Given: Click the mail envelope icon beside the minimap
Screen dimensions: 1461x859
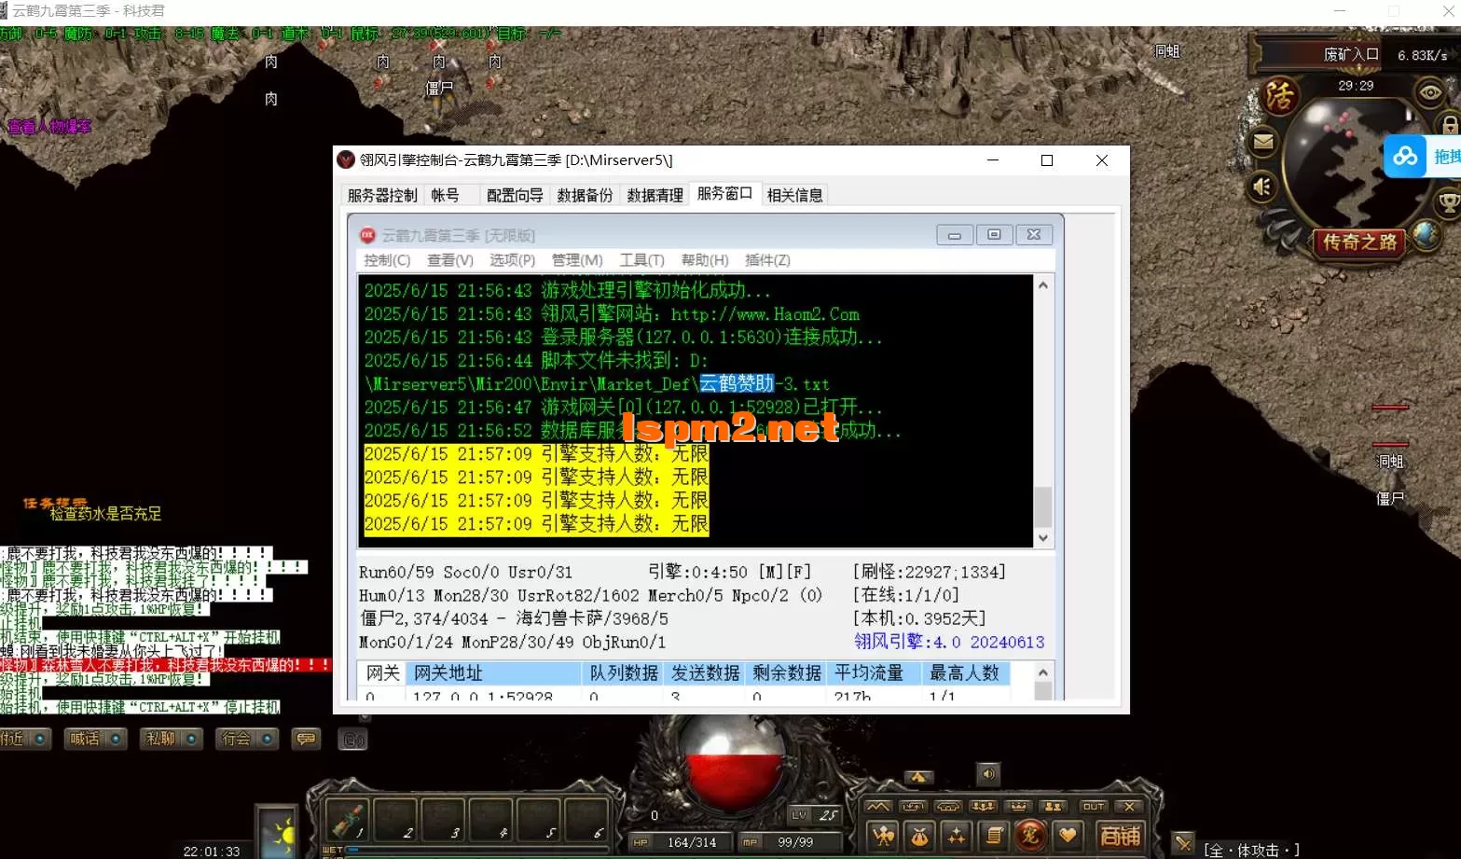Looking at the screenshot, I should click(1262, 140).
